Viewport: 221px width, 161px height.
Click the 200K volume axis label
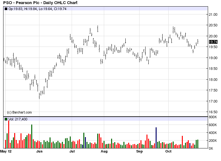213,141
